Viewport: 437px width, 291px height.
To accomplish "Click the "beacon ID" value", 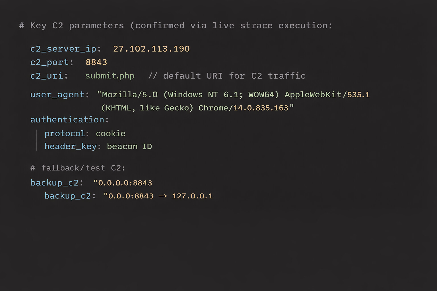I will [x=129, y=146].
